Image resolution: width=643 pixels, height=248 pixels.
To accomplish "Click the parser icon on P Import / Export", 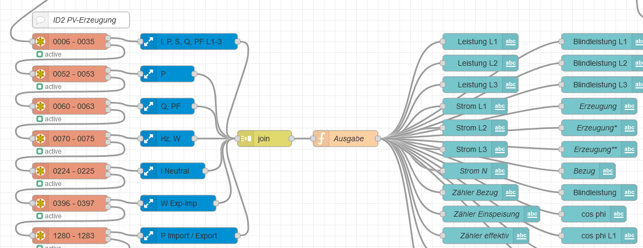I will [x=148, y=235].
